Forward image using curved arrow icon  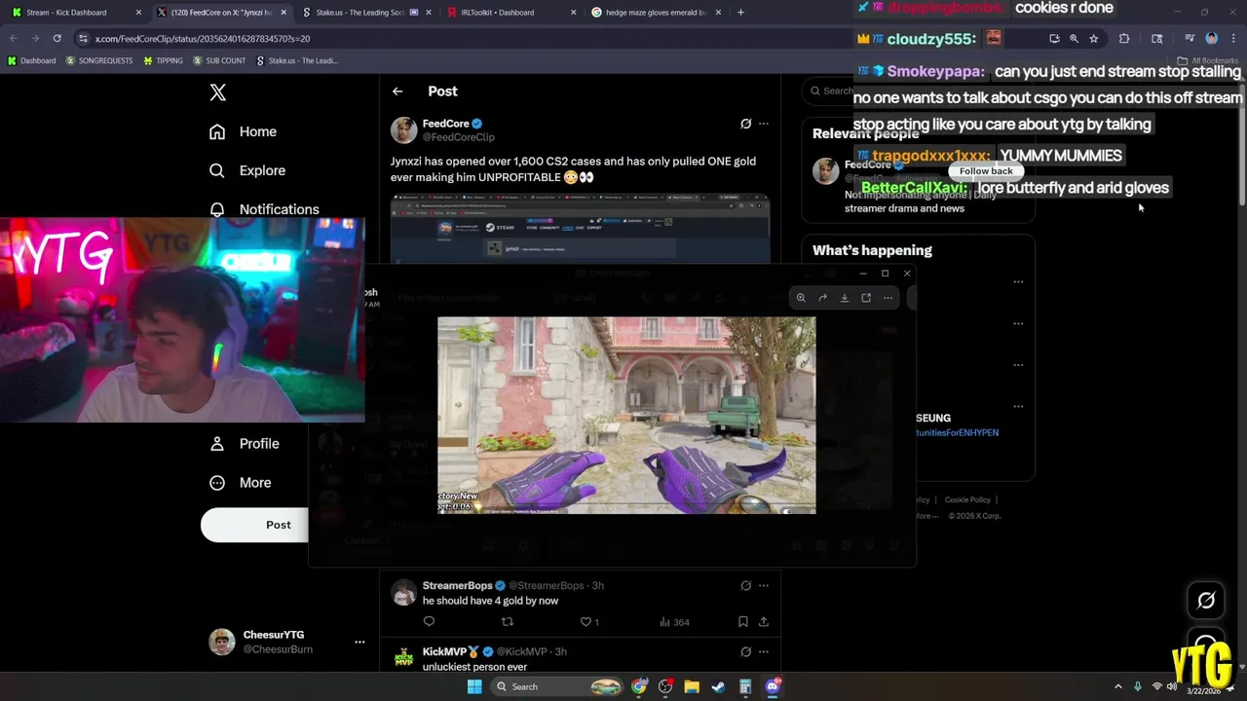822,298
